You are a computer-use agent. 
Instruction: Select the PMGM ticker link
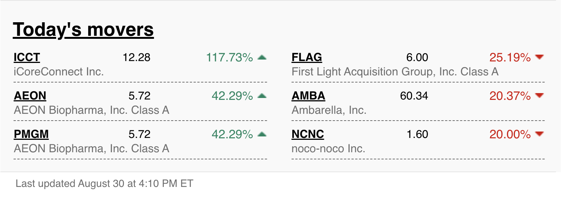click(31, 134)
